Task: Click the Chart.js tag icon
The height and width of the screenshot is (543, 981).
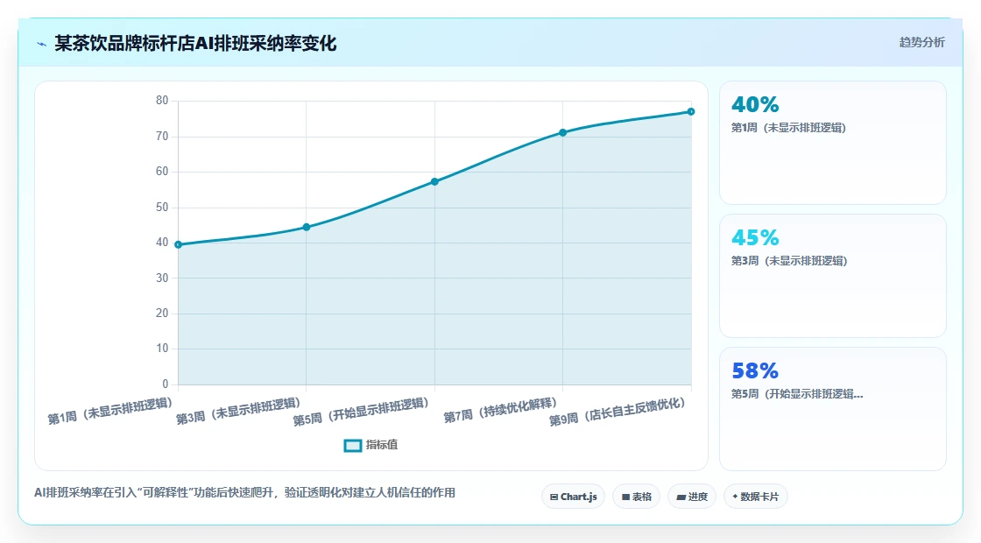Action: click(554, 497)
